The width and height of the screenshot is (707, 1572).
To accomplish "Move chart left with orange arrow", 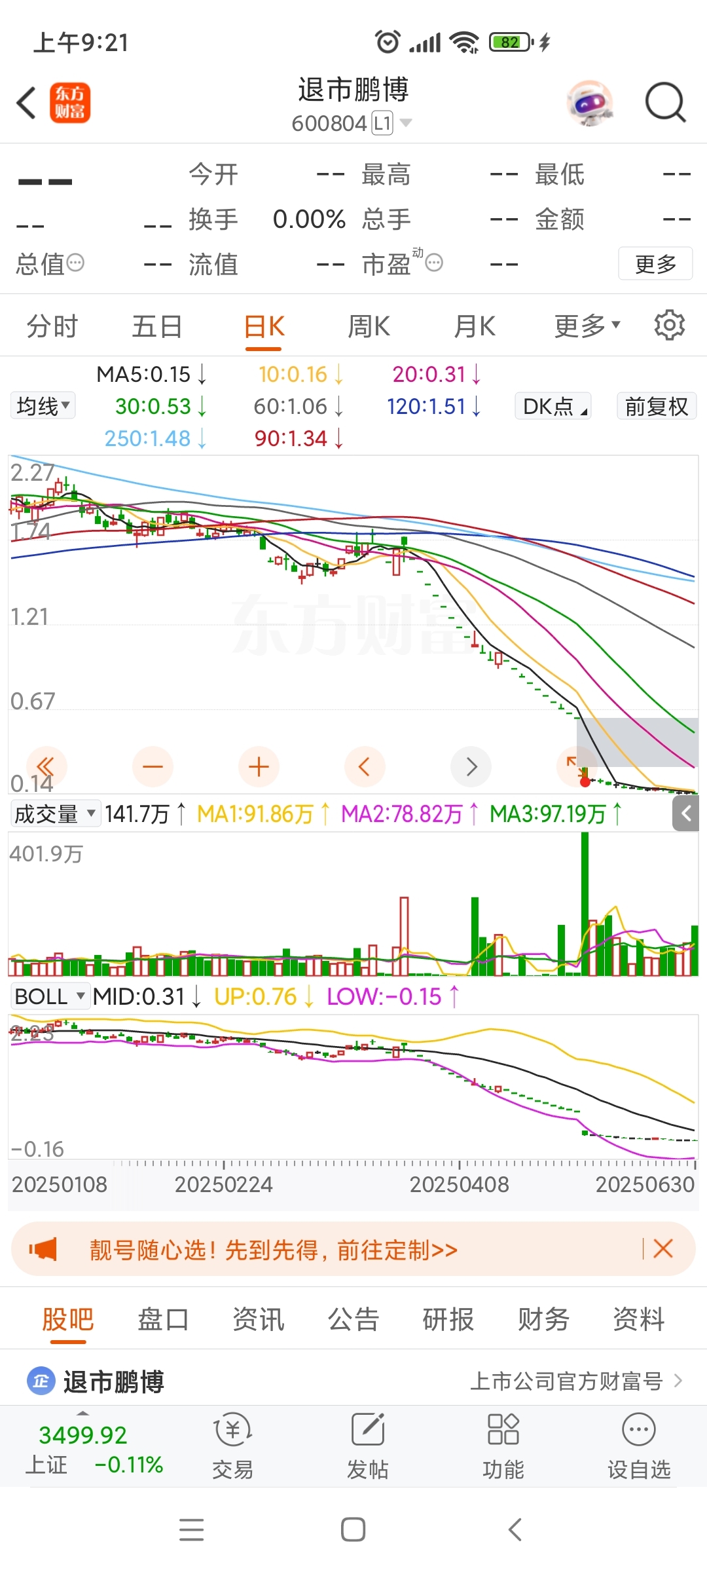I will click(365, 766).
